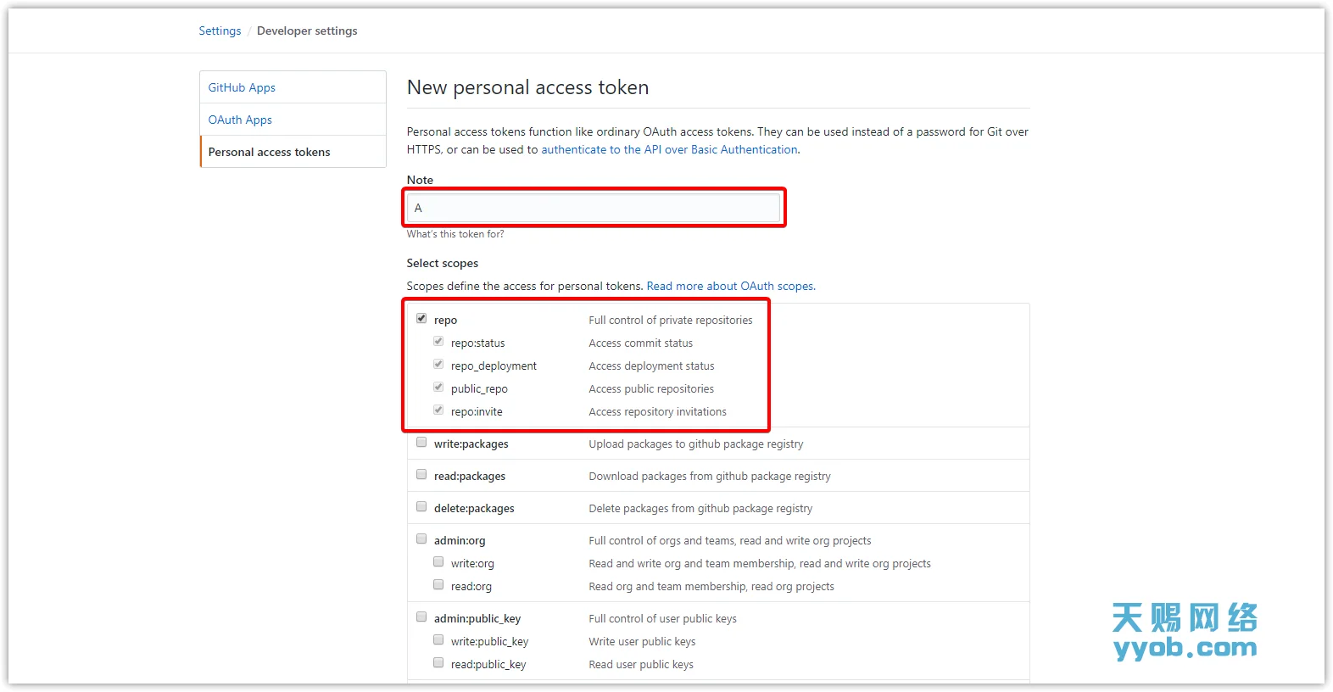Image resolution: width=1333 pixels, height=692 pixels.
Task: Check the admin:org scope checkbox
Action: tap(421, 538)
